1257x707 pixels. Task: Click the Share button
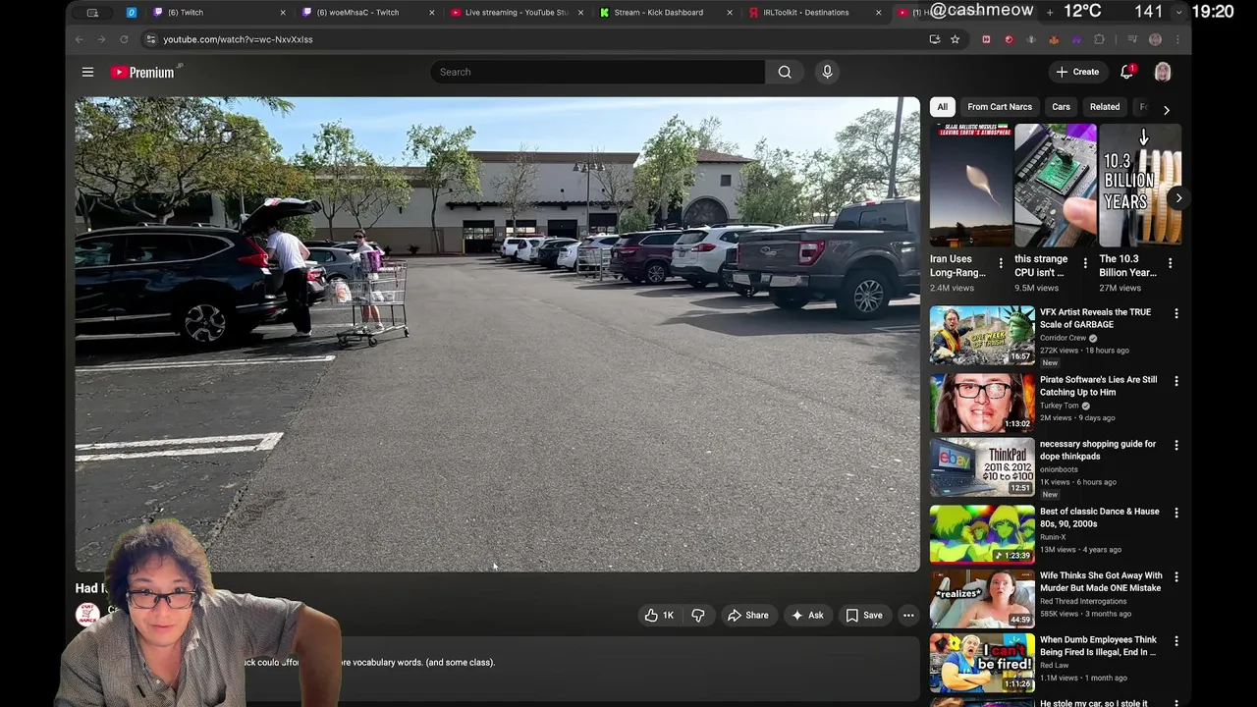click(x=747, y=615)
